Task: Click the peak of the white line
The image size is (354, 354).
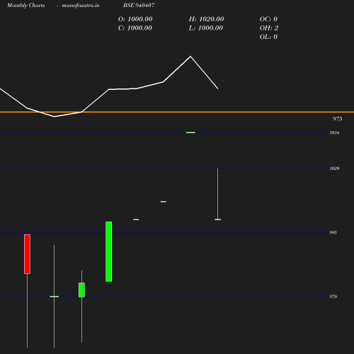Action: point(190,57)
